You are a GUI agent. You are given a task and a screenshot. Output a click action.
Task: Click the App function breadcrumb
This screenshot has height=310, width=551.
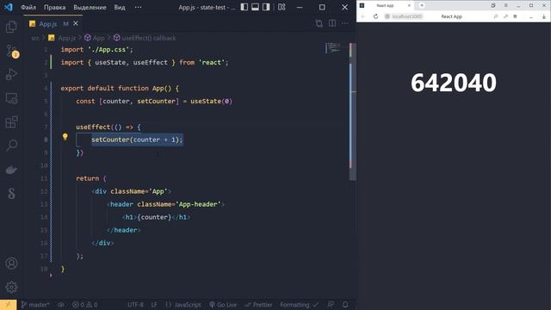point(95,38)
